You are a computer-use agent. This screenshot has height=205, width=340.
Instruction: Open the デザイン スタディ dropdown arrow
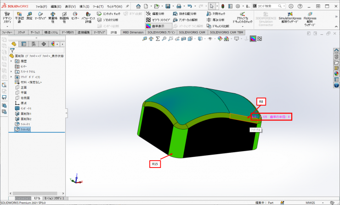7,27
